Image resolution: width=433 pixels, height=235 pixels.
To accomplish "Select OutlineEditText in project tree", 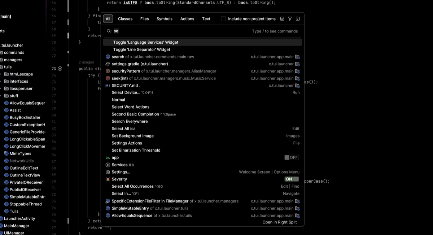I will coord(24,168).
